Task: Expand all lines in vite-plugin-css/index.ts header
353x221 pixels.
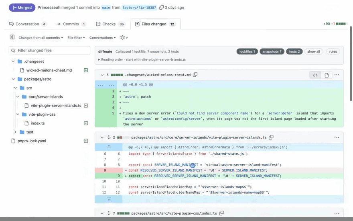Action: [x=109, y=213]
